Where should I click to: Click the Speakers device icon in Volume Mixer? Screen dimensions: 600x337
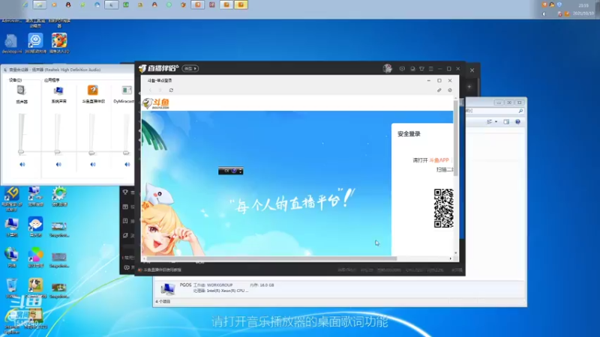(22, 90)
